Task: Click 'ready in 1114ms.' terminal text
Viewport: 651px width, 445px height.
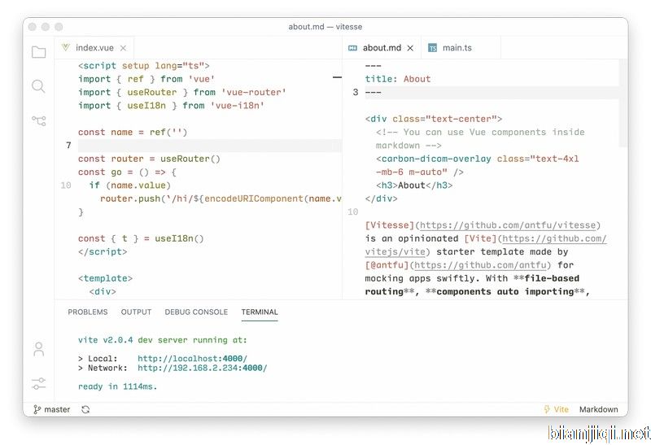Action: [117, 386]
